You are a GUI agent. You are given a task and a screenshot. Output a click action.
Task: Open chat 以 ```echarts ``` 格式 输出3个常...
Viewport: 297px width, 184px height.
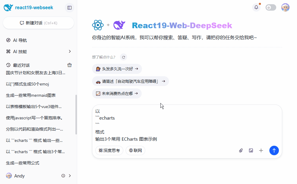(35, 152)
